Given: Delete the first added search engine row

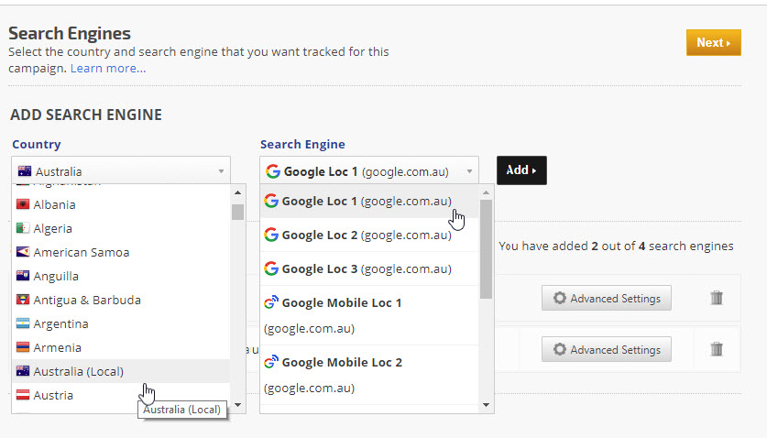Looking at the screenshot, I should coord(718,298).
